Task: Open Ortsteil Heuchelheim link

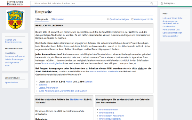Action: (x=110, y=119)
